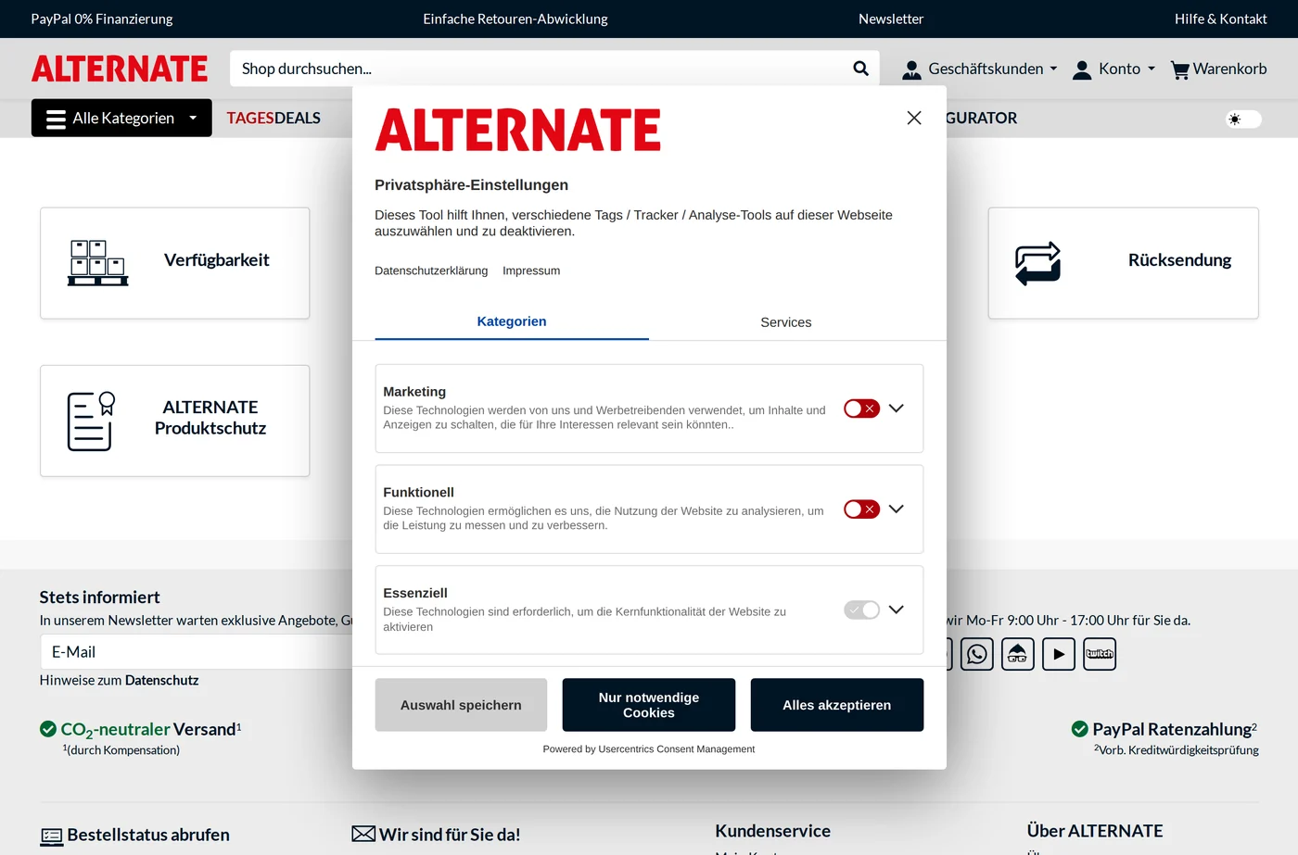The image size is (1298, 855).
Task: Open the ALTERNATE Produktschutz card
Action: (x=174, y=421)
